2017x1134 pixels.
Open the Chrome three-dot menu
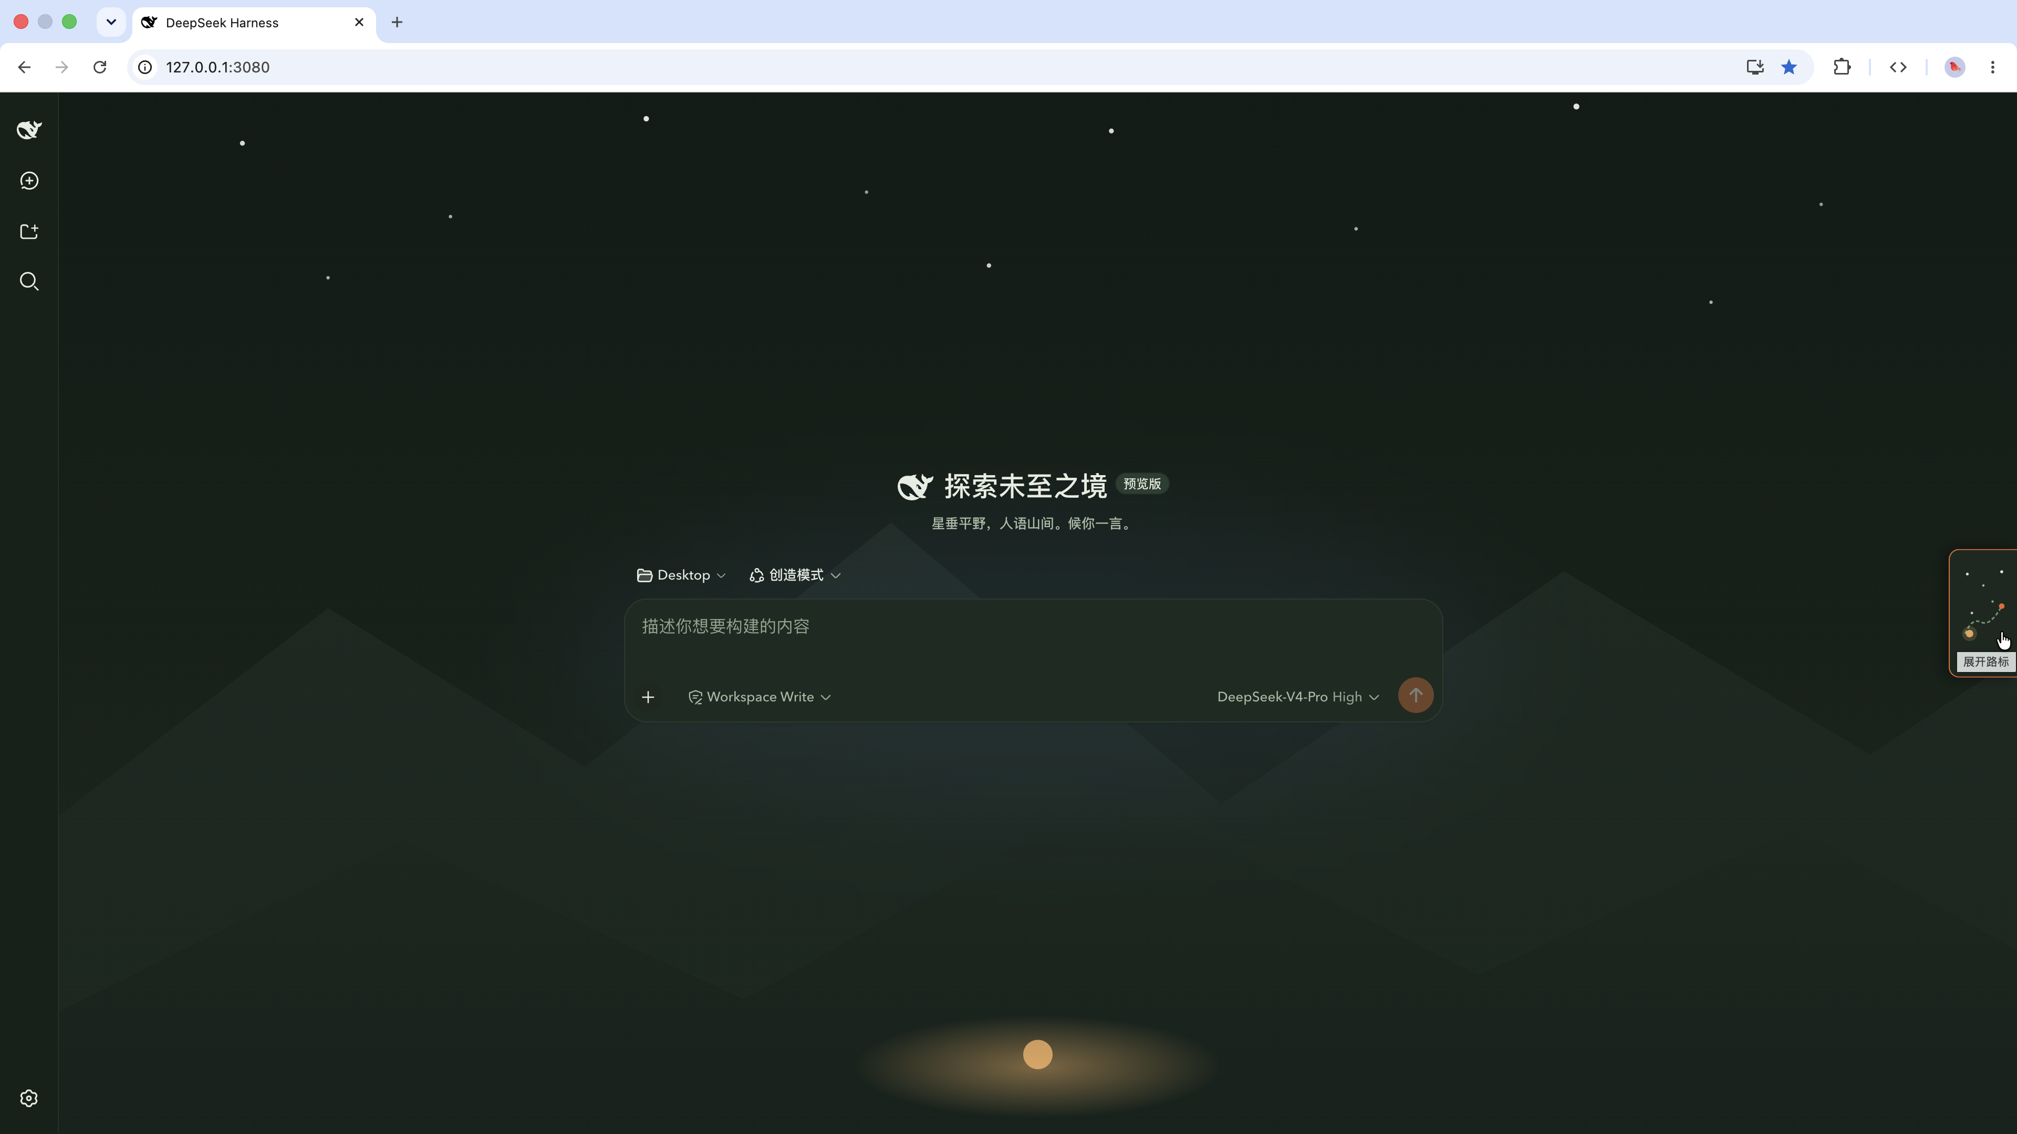[x=1993, y=67]
